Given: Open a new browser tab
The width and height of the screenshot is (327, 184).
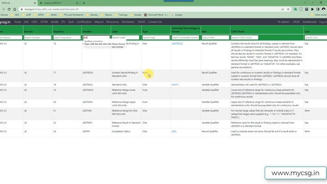Looking at the screenshot, I should click(84, 3).
